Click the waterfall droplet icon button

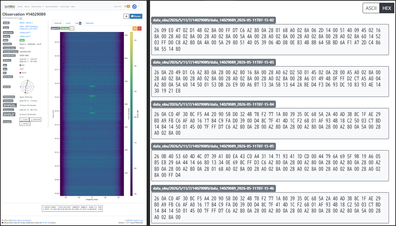(126, 16)
